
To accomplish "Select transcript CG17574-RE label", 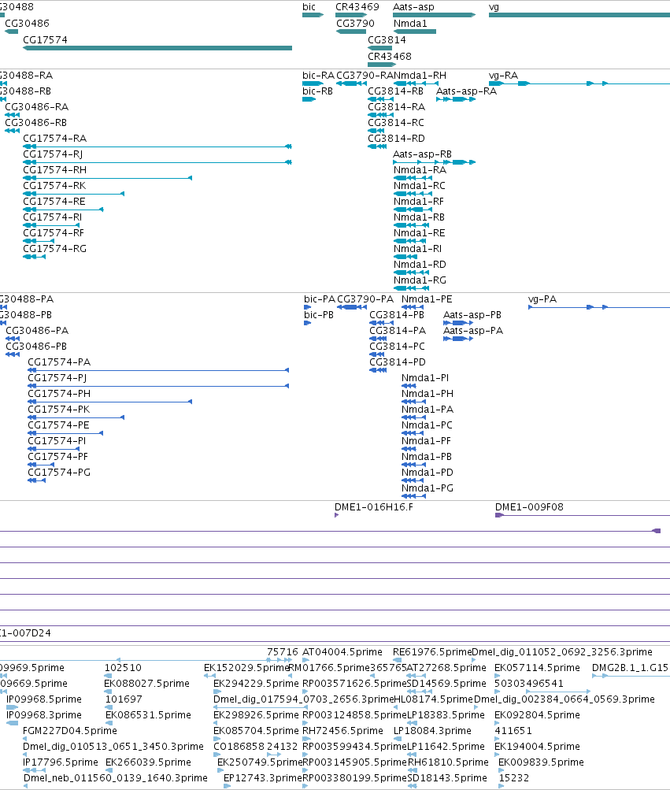I will (x=54, y=202).
